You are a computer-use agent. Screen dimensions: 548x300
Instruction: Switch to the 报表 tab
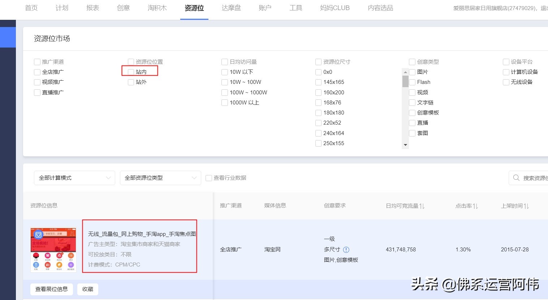[x=92, y=8]
